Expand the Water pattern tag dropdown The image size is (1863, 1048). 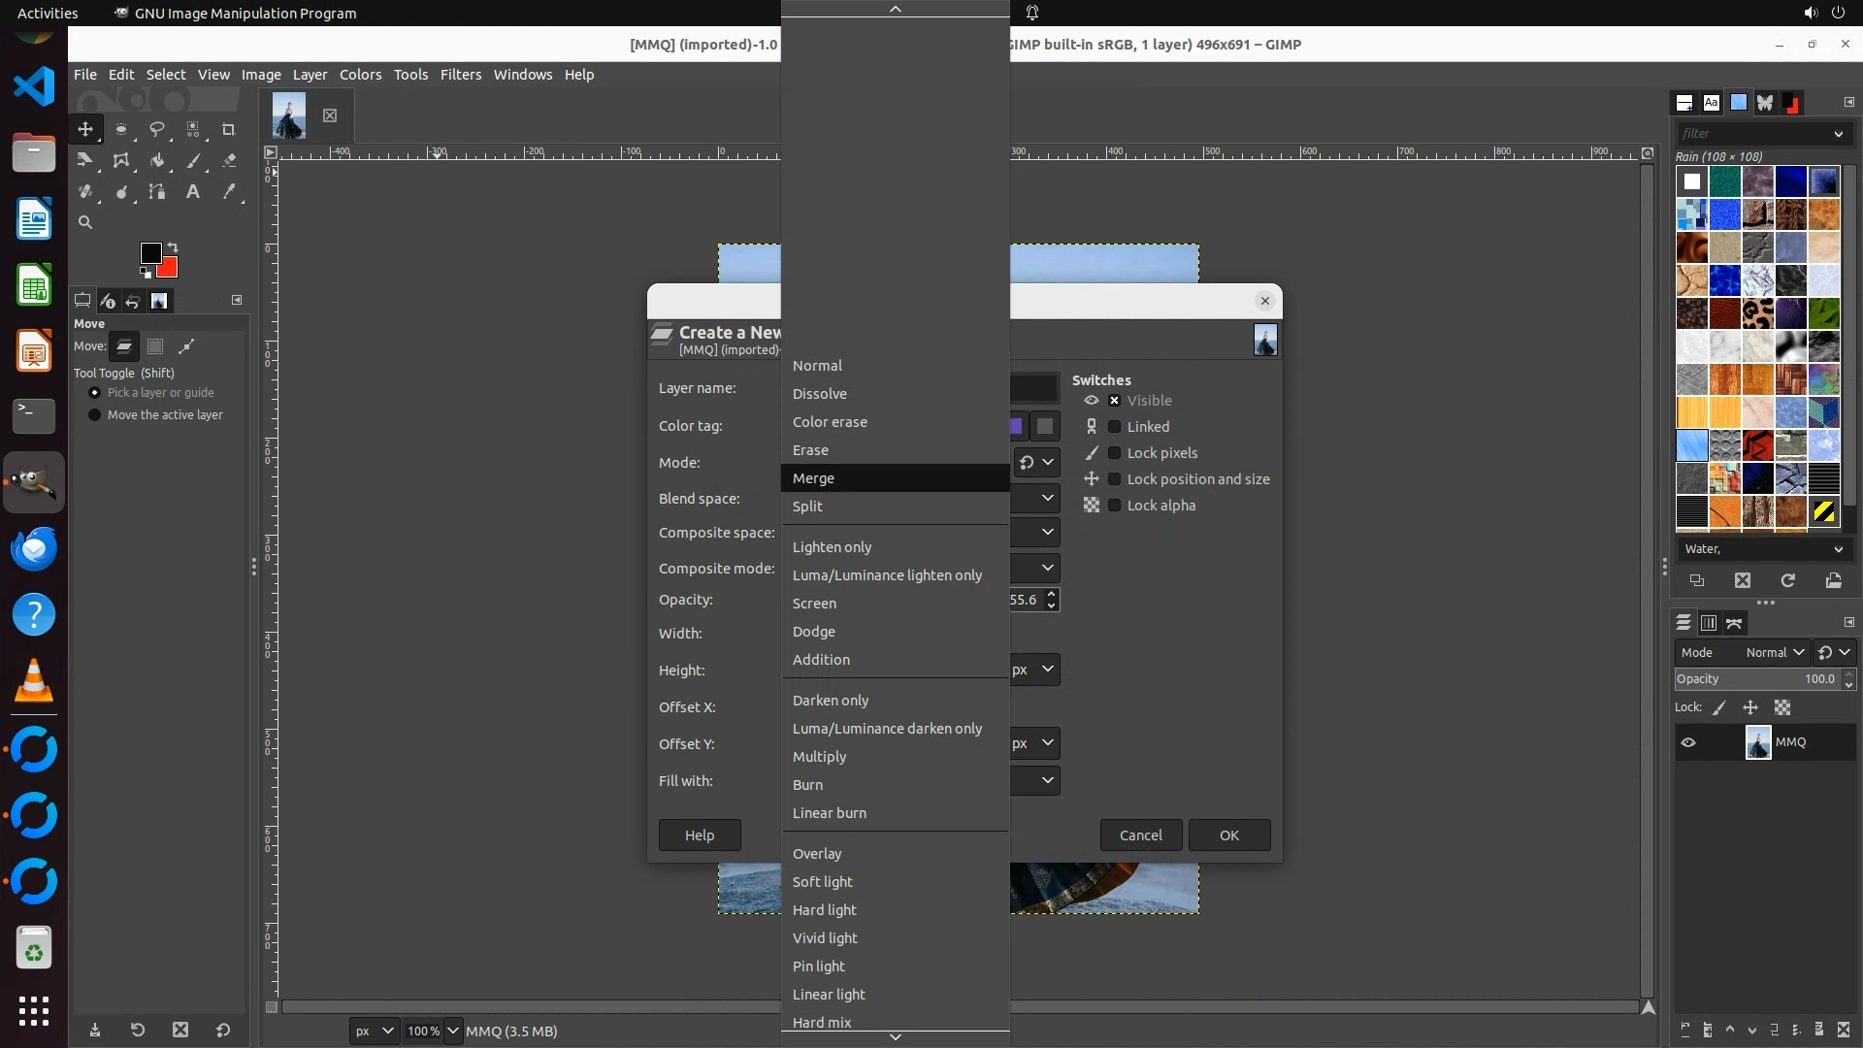[1838, 549]
